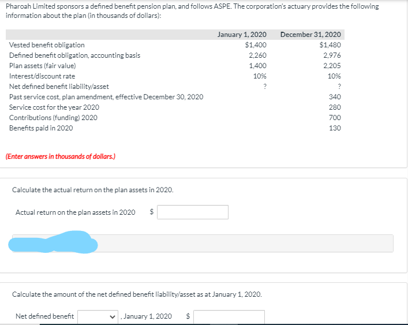The height and width of the screenshot is (325, 408).
Task: Click the 2,205 plan assets value
Action: (x=332, y=66)
